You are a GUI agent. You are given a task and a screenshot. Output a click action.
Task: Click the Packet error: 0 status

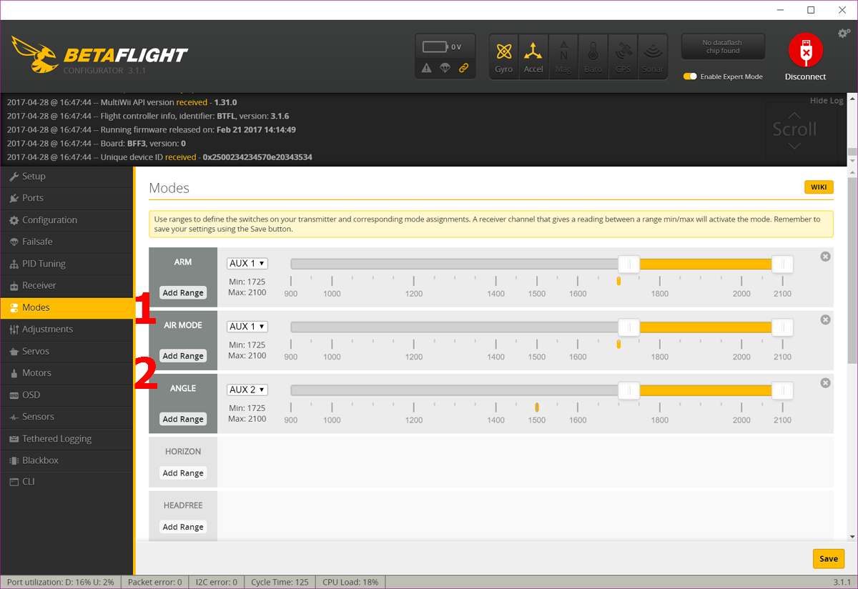coord(154,582)
